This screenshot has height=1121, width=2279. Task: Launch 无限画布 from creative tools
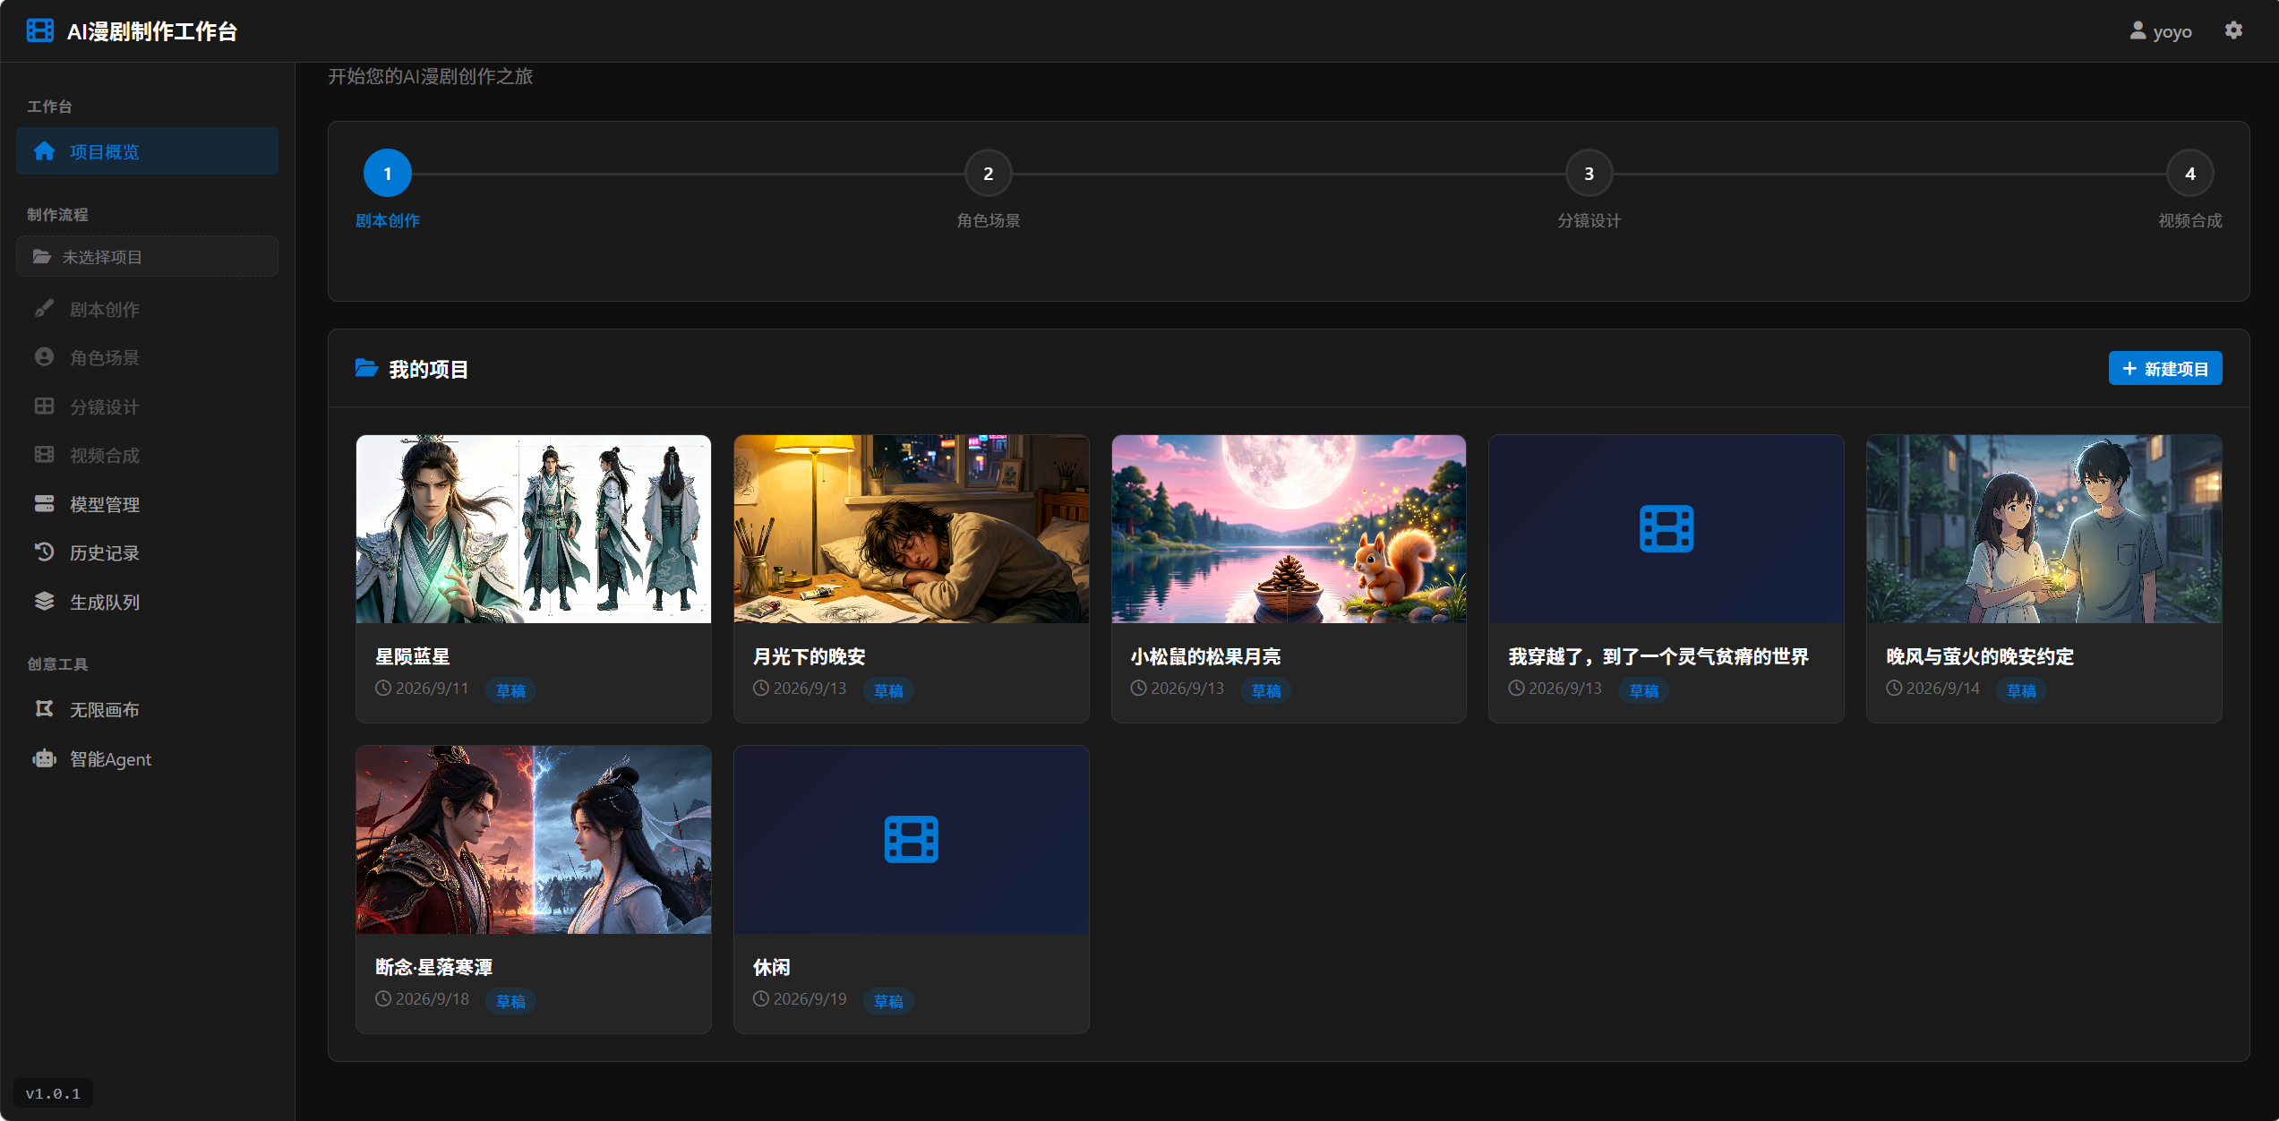pos(147,709)
